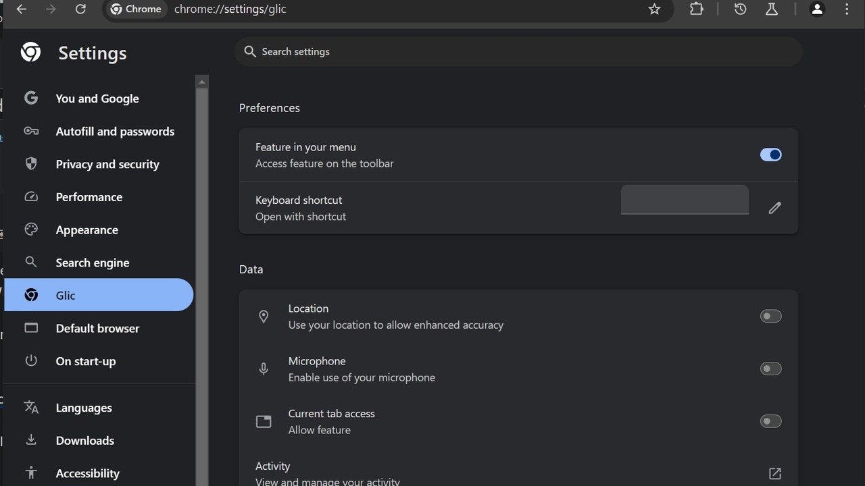Image resolution: width=865 pixels, height=486 pixels.
Task: Open Activity external link icon
Action: (x=774, y=473)
